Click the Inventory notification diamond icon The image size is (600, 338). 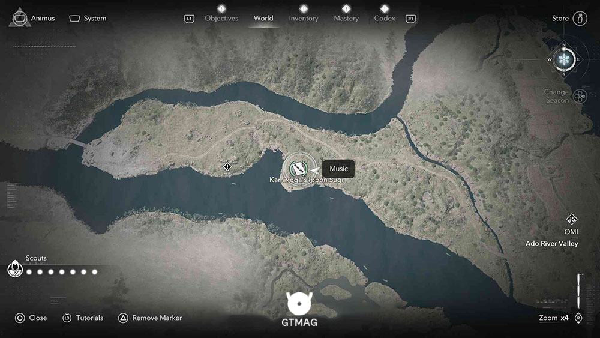[x=304, y=8]
